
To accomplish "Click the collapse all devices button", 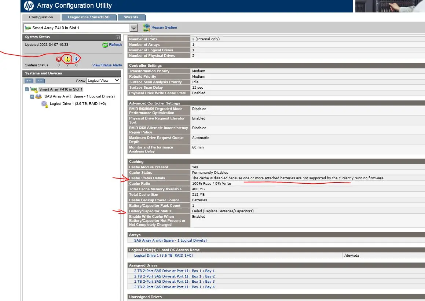I will 40,81.
